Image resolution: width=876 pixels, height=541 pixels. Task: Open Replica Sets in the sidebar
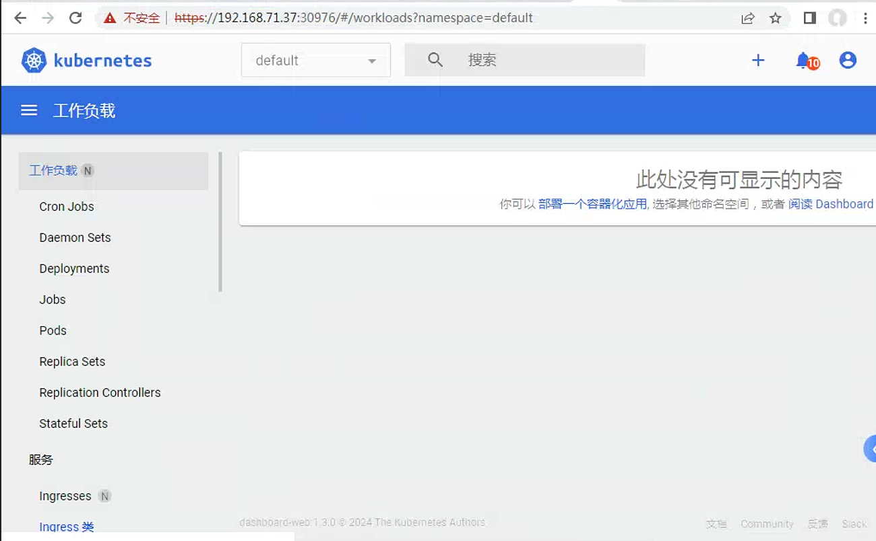pos(72,361)
